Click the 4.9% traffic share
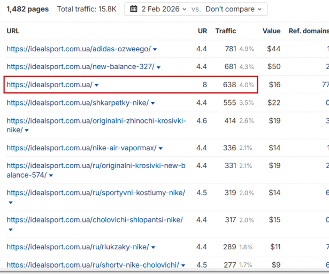The height and width of the screenshot is (274, 329). click(247, 49)
